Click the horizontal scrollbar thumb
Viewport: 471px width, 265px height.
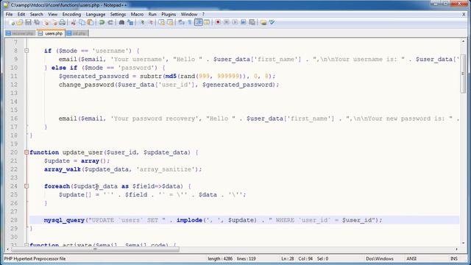tap(95, 250)
